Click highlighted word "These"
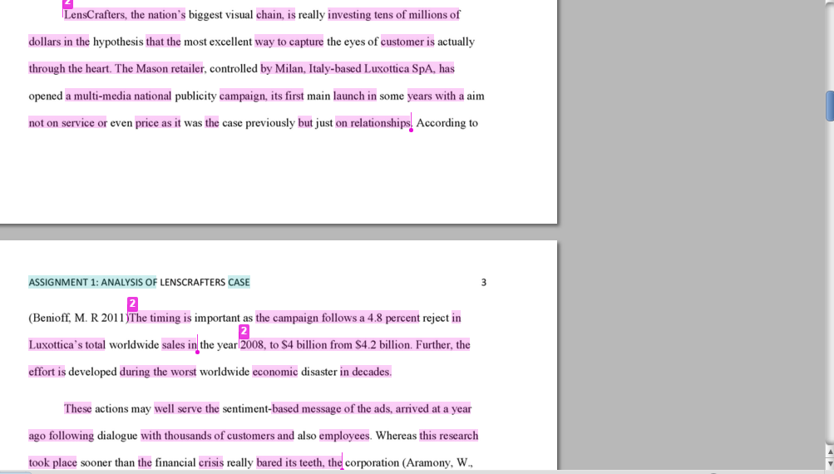 [x=77, y=408]
